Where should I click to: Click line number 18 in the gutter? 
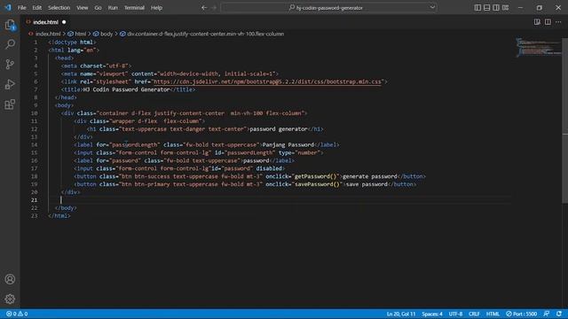(34, 176)
